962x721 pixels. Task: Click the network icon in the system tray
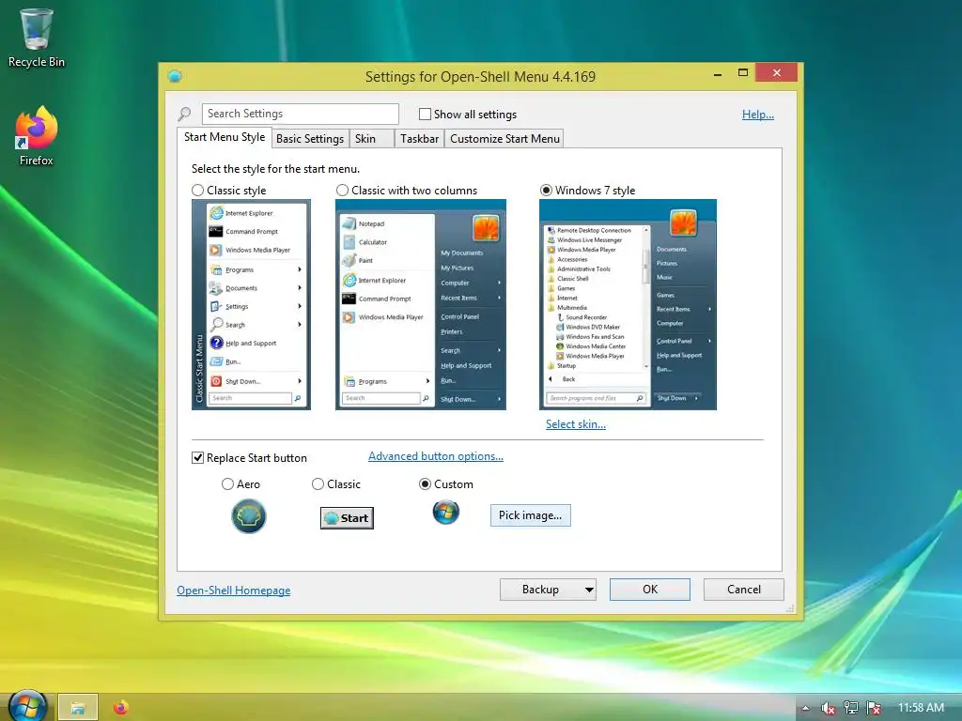tap(851, 708)
